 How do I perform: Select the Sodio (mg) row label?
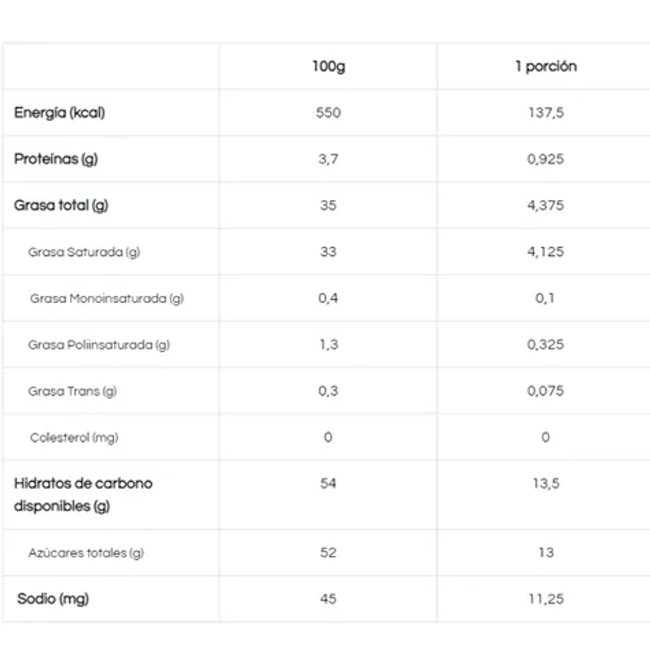coord(53,599)
